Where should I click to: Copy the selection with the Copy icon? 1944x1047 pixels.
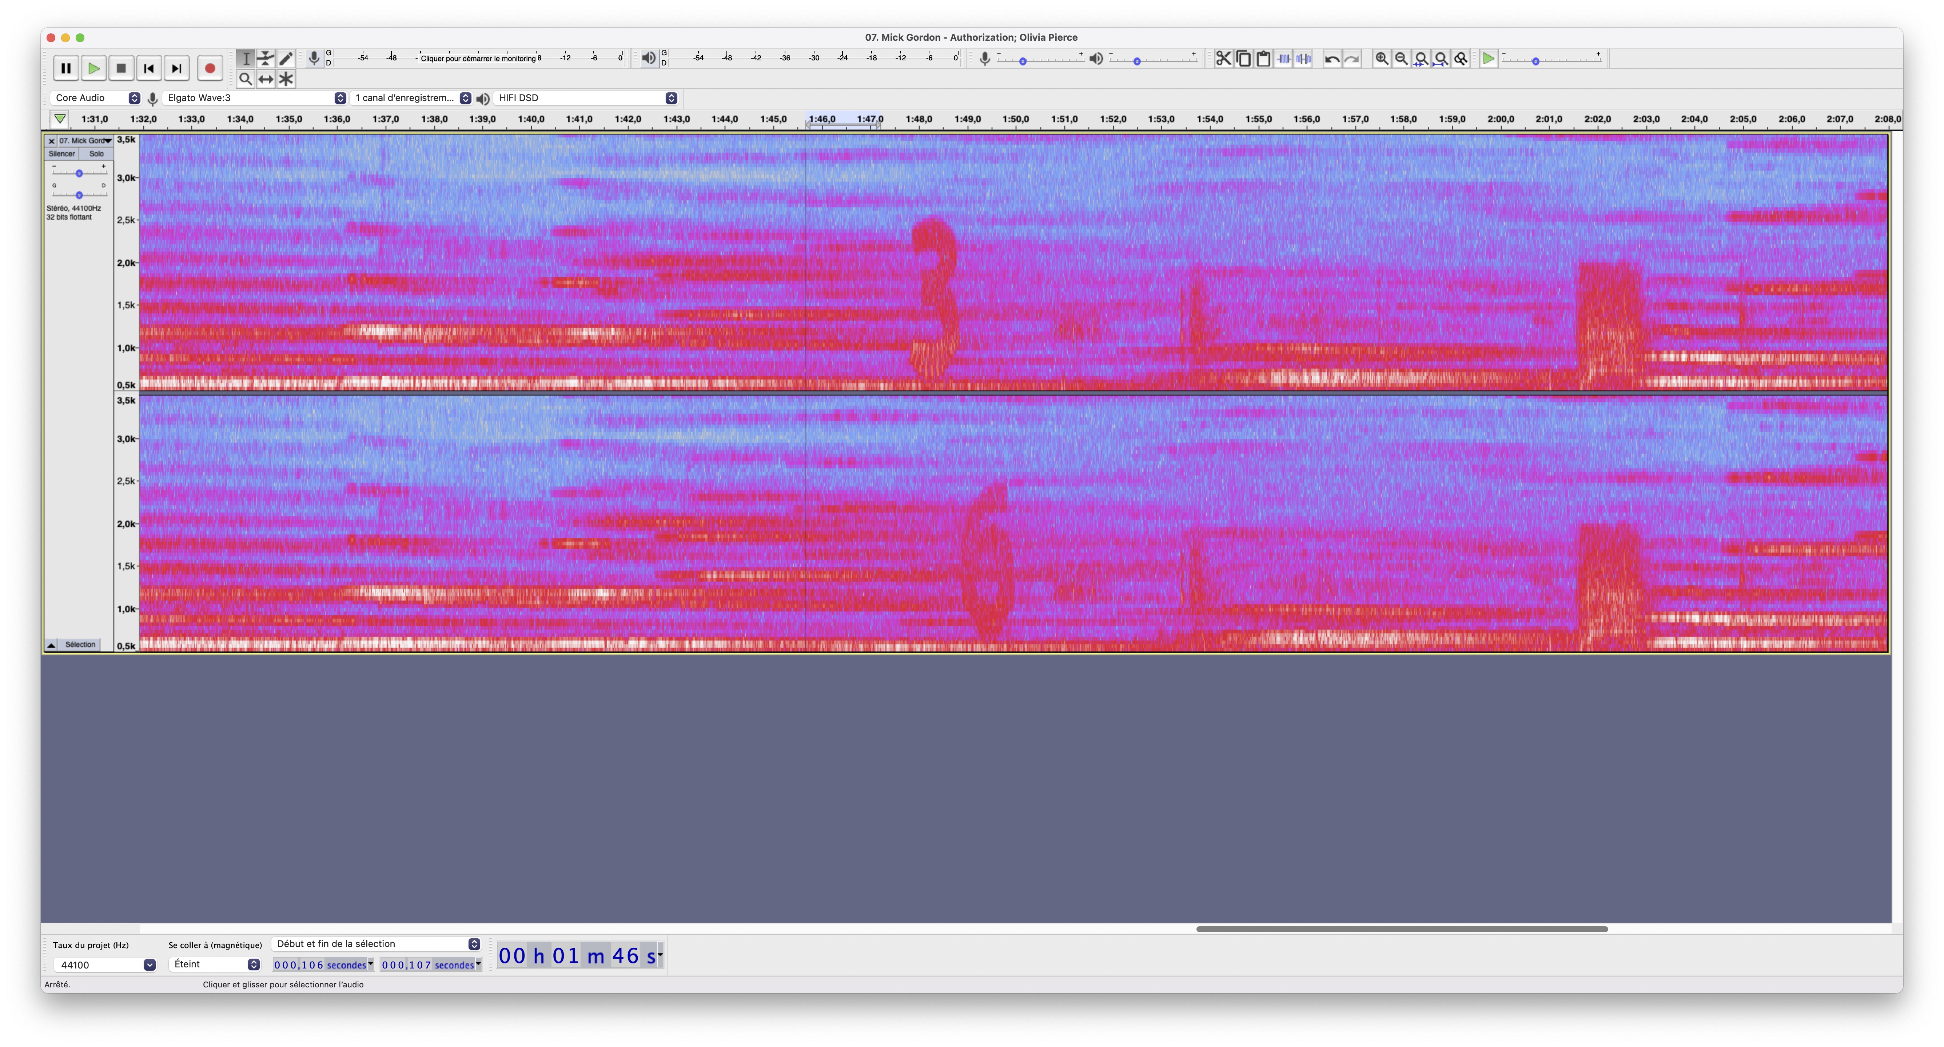pyautogui.click(x=1244, y=58)
